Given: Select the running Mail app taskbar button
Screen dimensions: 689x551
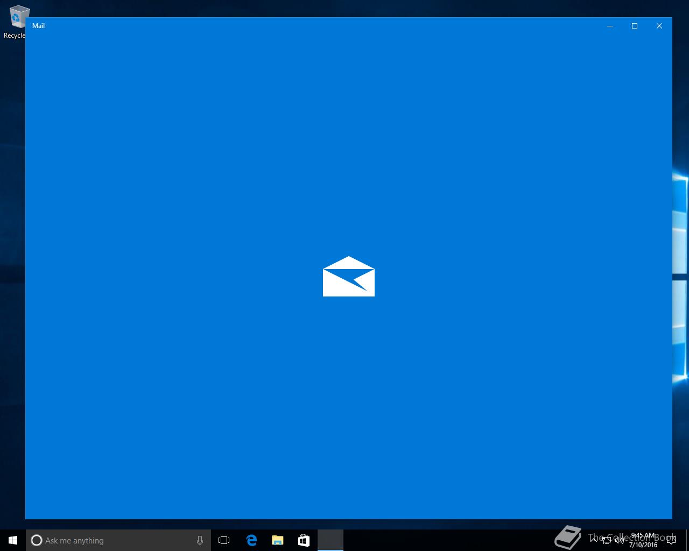Looking at the screenshot, I should 330,540.
